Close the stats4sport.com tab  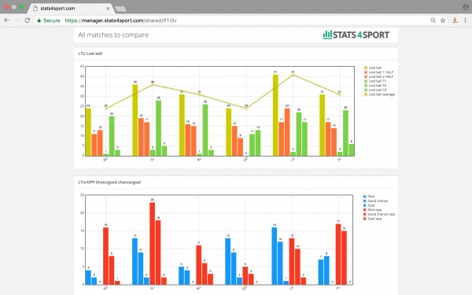click(x=108, y=9)
